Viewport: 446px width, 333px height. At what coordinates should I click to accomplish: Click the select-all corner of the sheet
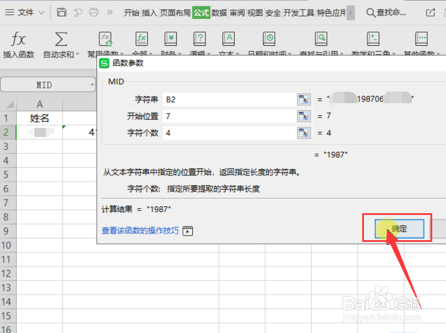9,104
